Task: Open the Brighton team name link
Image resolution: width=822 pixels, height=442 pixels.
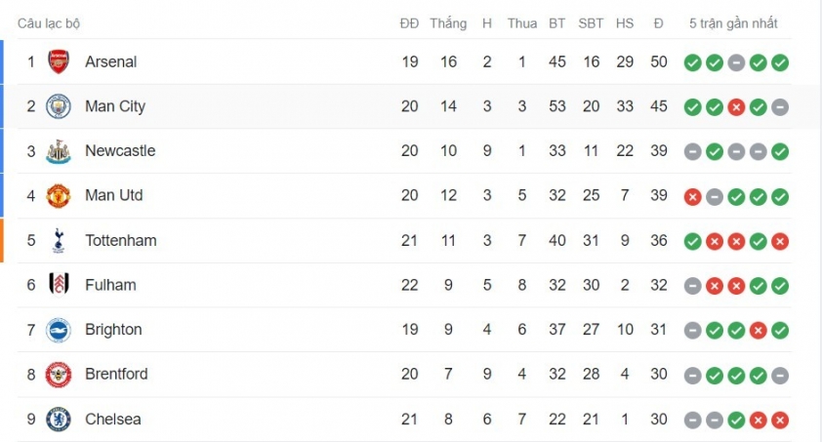Action: coord(113,330)
